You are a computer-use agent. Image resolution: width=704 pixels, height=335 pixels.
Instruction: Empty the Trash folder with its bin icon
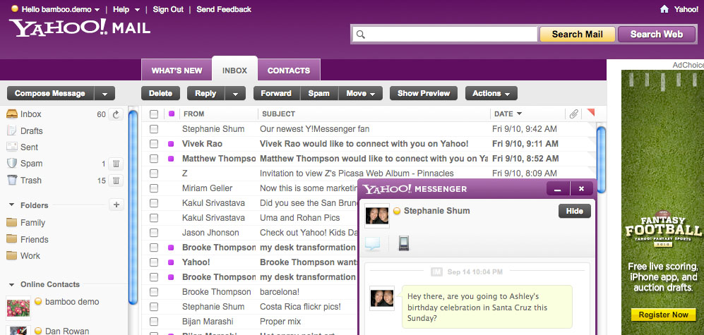(117, 181)
